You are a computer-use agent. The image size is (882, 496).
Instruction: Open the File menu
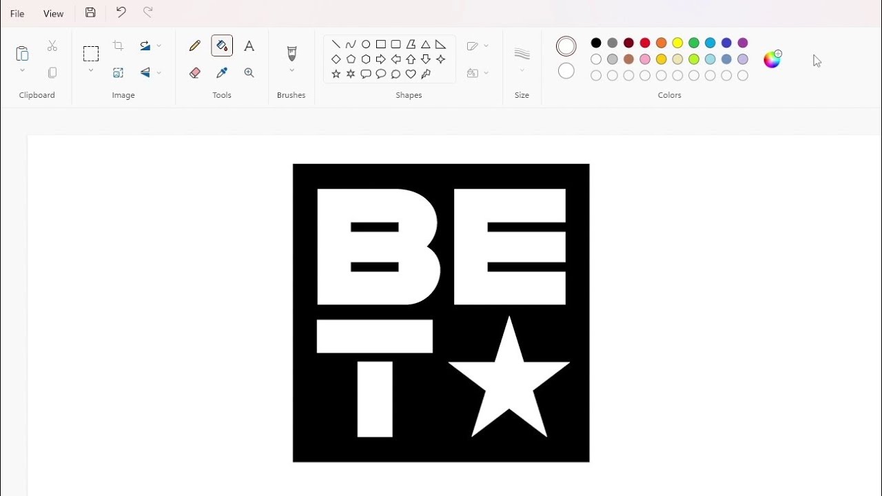tap(17, 14)
